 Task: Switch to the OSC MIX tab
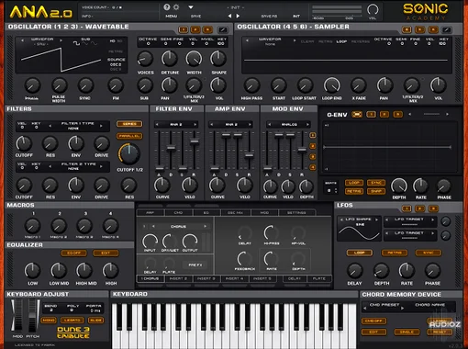click(x=236, y=212)
